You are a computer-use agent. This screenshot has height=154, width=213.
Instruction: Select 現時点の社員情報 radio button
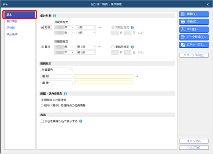(42, 100)
